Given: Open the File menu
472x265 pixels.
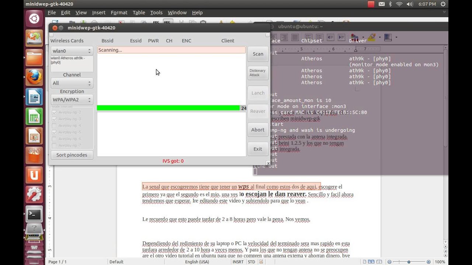Looking at the screenshot, I should 52,13.
